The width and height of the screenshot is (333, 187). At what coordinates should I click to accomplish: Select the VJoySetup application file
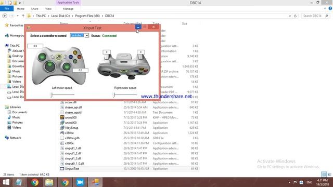point(72,128)
